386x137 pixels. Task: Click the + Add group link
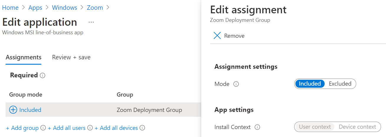pos(22,128)
